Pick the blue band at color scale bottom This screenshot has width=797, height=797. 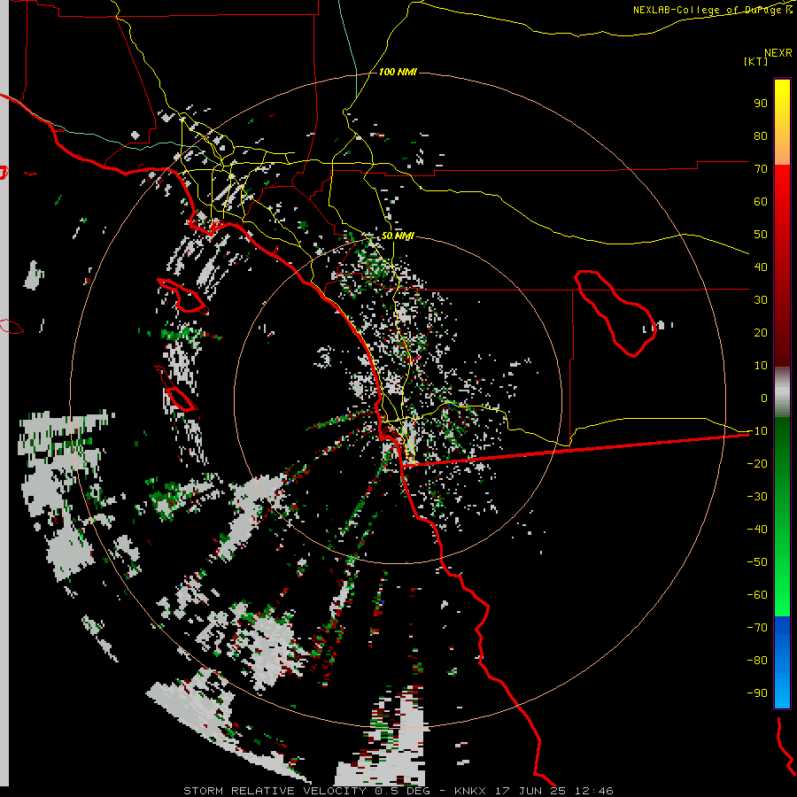click(782, 662)
